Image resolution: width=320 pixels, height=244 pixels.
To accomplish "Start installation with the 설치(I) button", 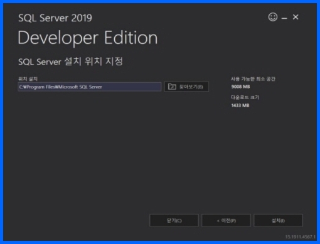I will 278,220.
